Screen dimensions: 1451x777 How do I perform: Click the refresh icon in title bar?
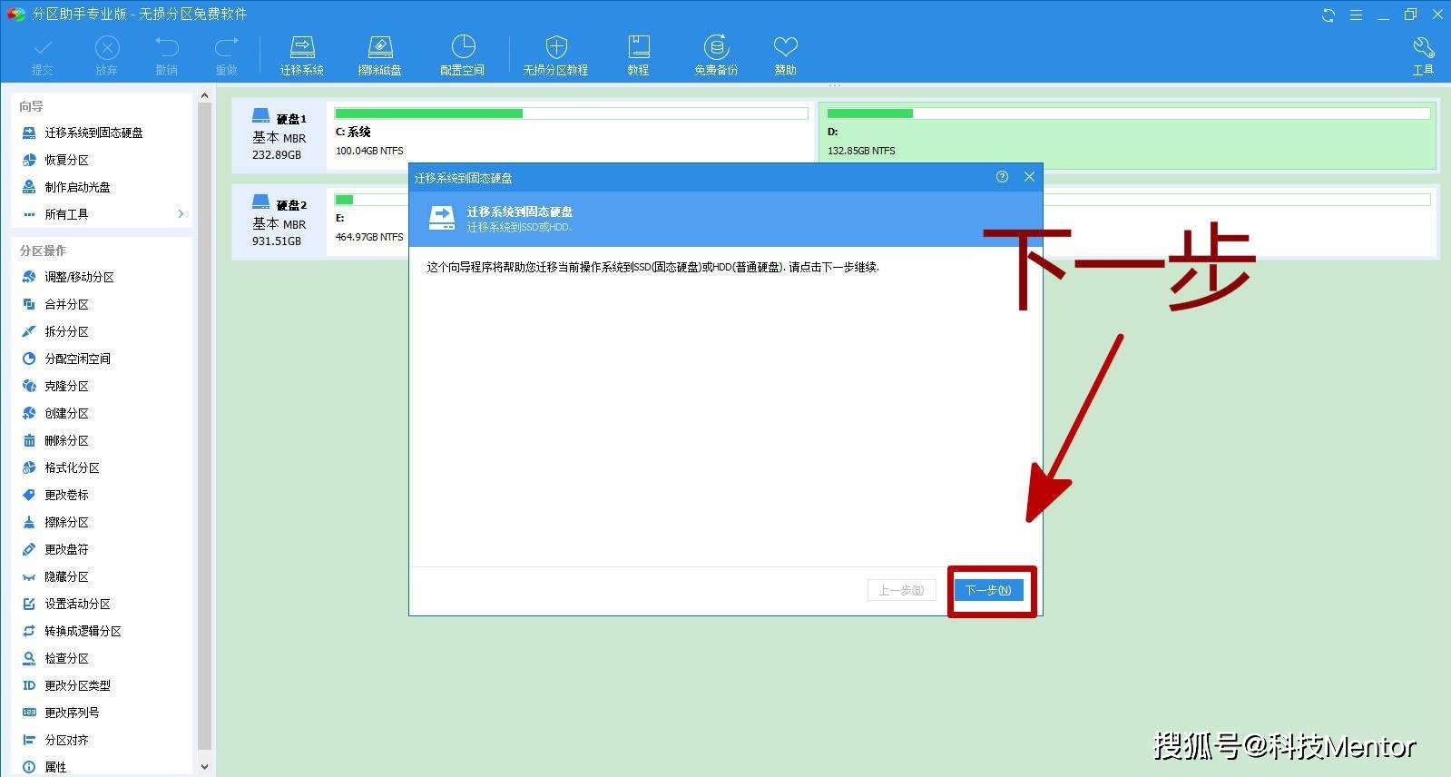1328,15
